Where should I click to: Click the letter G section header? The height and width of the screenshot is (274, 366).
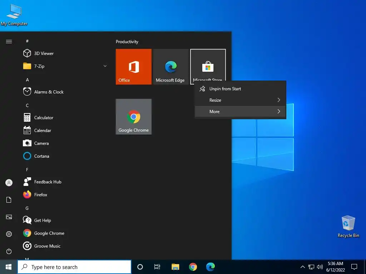pyautogui.click(x=27, y=208)
